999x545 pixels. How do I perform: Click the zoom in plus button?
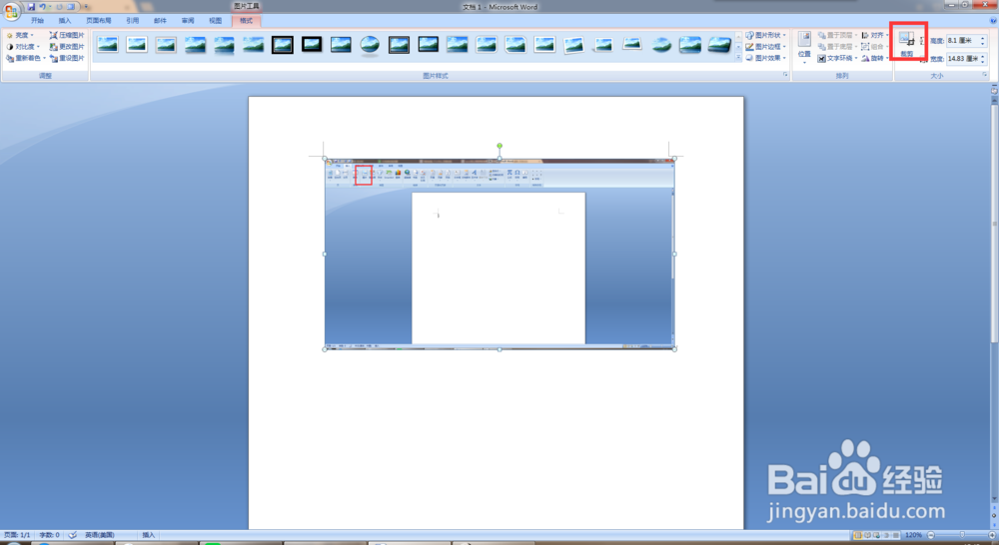(x=992, y=535)
